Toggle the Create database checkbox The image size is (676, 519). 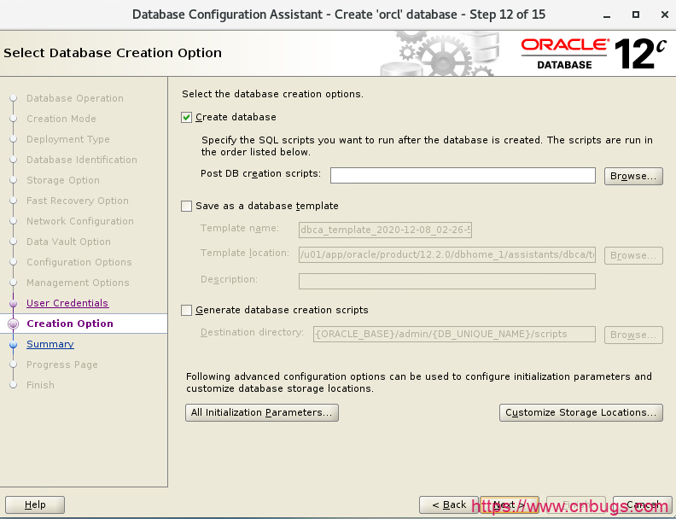(x=187, y=117)
